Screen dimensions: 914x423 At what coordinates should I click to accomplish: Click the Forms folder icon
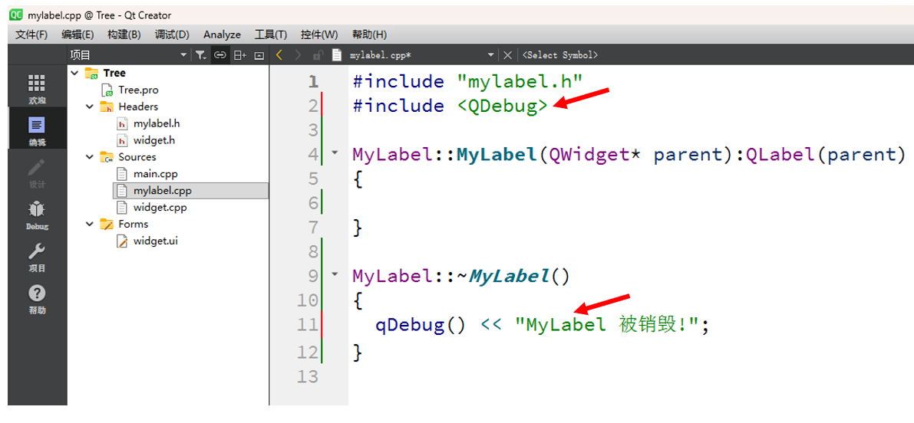pyautogui.click(x=107, y=224)
